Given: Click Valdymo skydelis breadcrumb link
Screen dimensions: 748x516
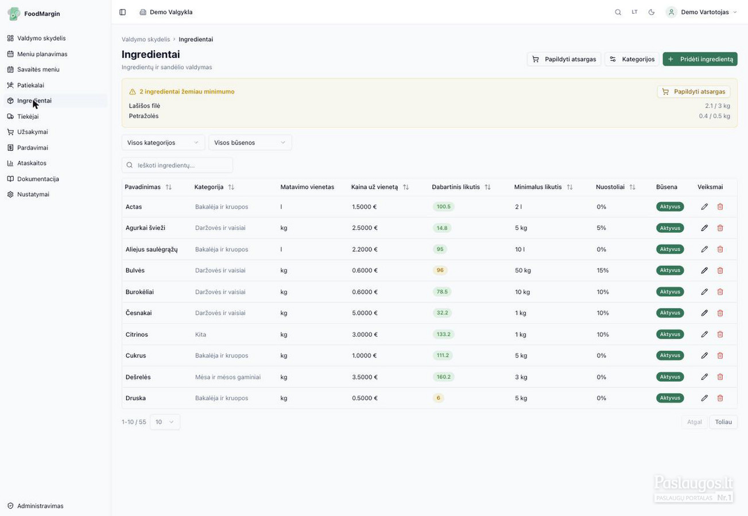Looking at the screenshot, I should coord(146,39).
